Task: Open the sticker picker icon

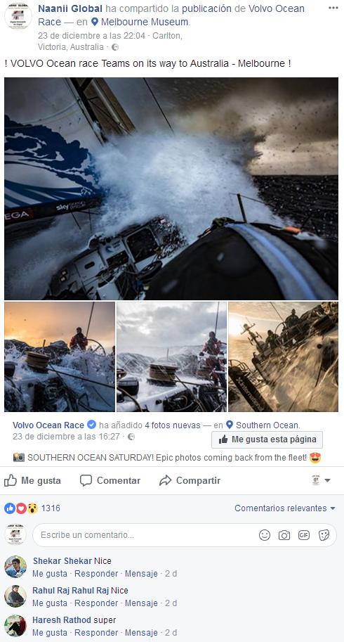Action: (x=324, y=534)
